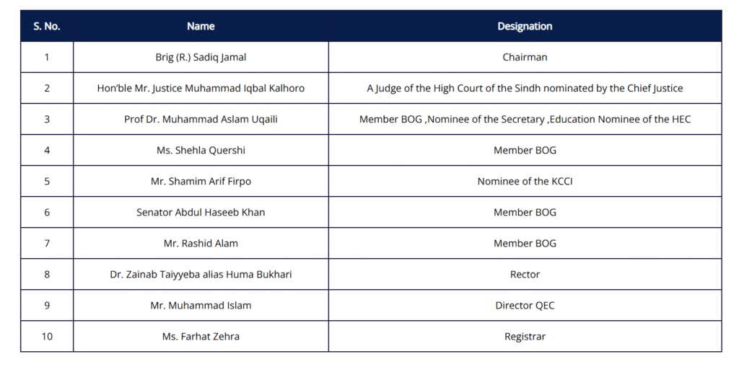Click the S. No. column header
This screenshot has height=367, width=739.
pyautogui.click(x=47, y=26)
